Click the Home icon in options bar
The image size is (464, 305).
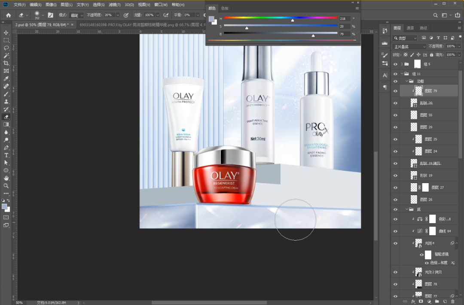coord(8,15)
